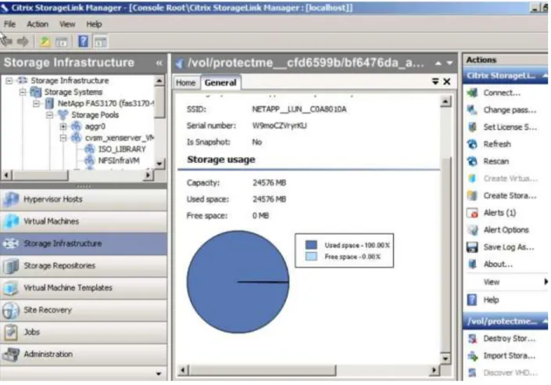Screen dimensions: 551x385
Task: Click the Virtual Machine Templates icon
Action: (x=10, y=288)
